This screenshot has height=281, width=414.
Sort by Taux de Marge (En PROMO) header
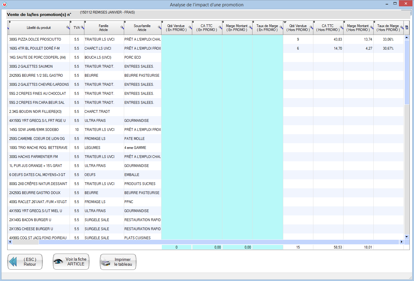coord(267,28)
